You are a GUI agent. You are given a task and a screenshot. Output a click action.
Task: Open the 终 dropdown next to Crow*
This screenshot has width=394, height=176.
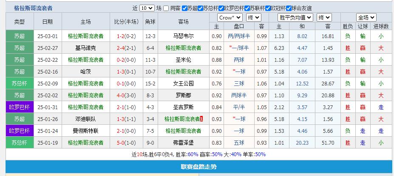[253, 17]
